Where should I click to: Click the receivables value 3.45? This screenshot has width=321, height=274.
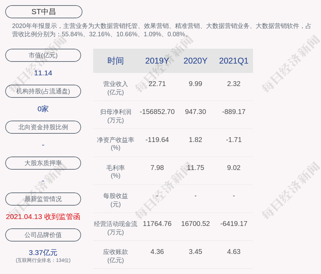pos(195,252)
